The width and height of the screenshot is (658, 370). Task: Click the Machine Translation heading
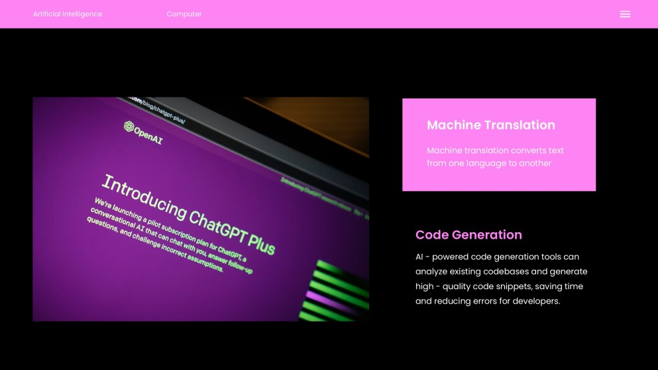click(x=490, y=125)
